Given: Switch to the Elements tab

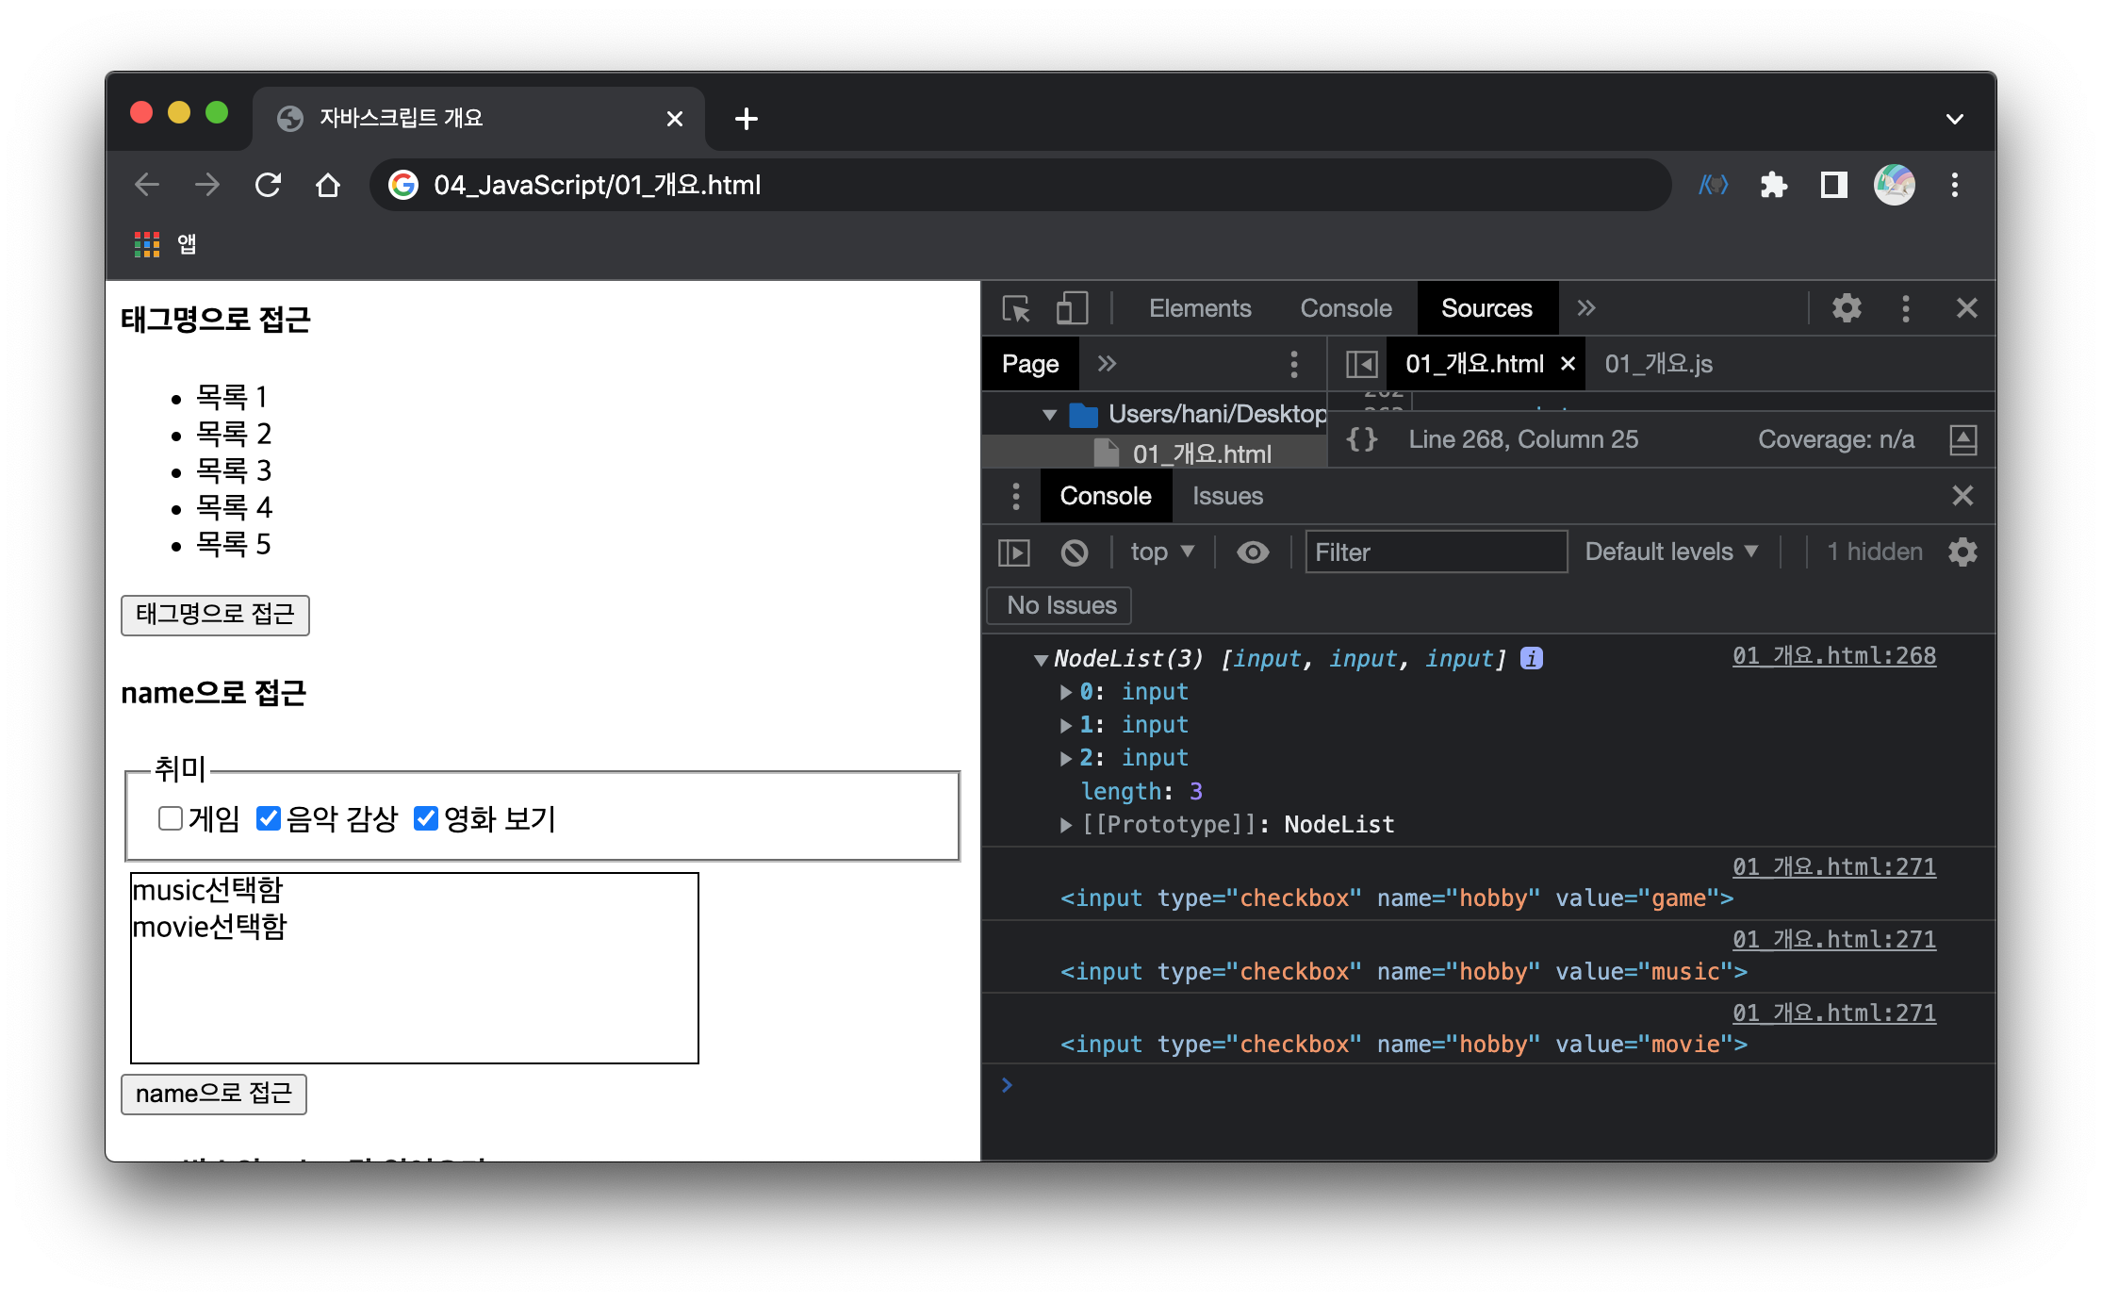Looking at the screenshot, I should pos(1199,308).
